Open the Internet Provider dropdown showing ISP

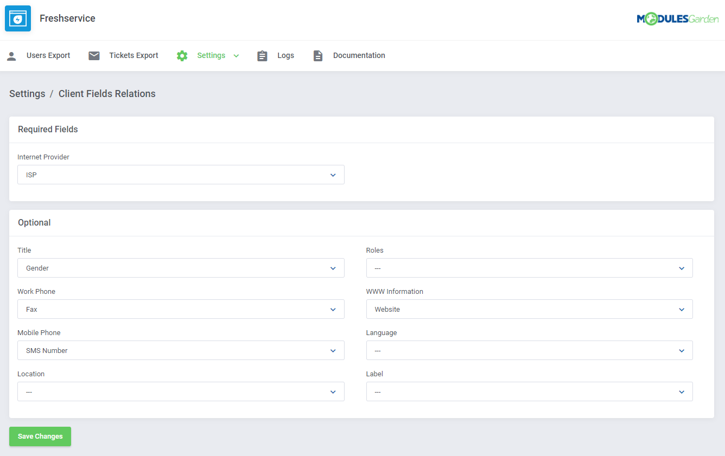[x=181, y=175]
